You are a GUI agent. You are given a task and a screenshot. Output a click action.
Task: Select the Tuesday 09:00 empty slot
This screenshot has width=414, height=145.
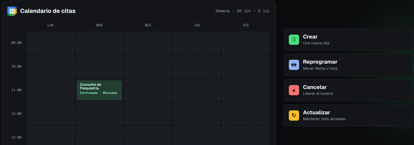[99, 43]
